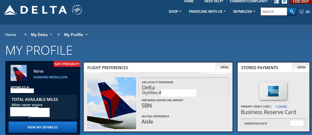The height and width of the screenshot is (135, 312).
Task: Expand the SHOP dropdown menu
Action: (175, 11)
